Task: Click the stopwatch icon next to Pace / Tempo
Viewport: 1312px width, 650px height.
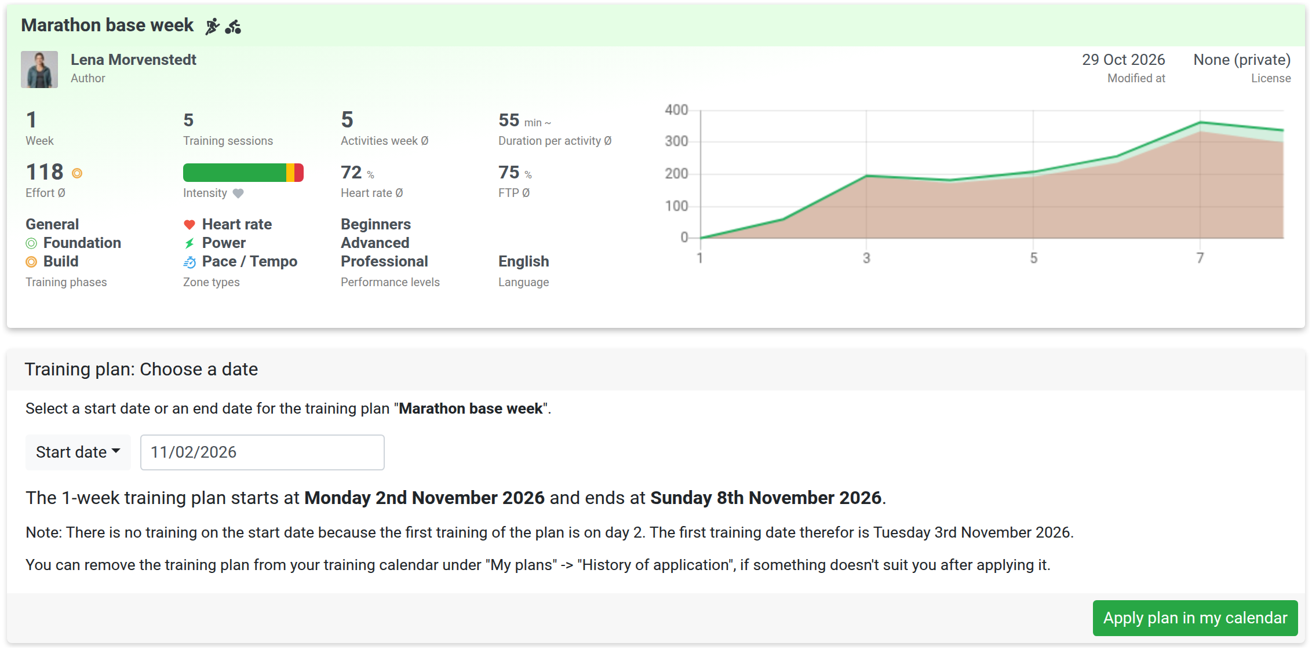Action: [189, 262]
